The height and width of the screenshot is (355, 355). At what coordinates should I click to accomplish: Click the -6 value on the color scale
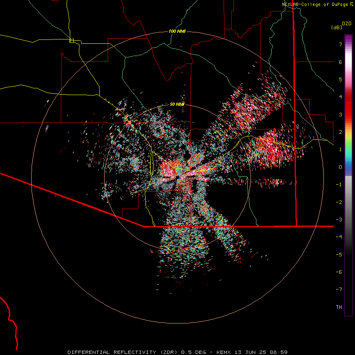coord(339,272)
